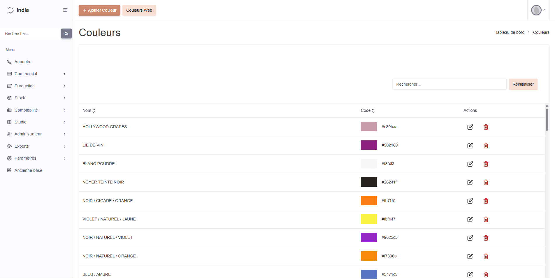Viewport: 555px width, 279px height.
Task: Click the #902180 purple color swatch
Action: click(x=369, y=145)
